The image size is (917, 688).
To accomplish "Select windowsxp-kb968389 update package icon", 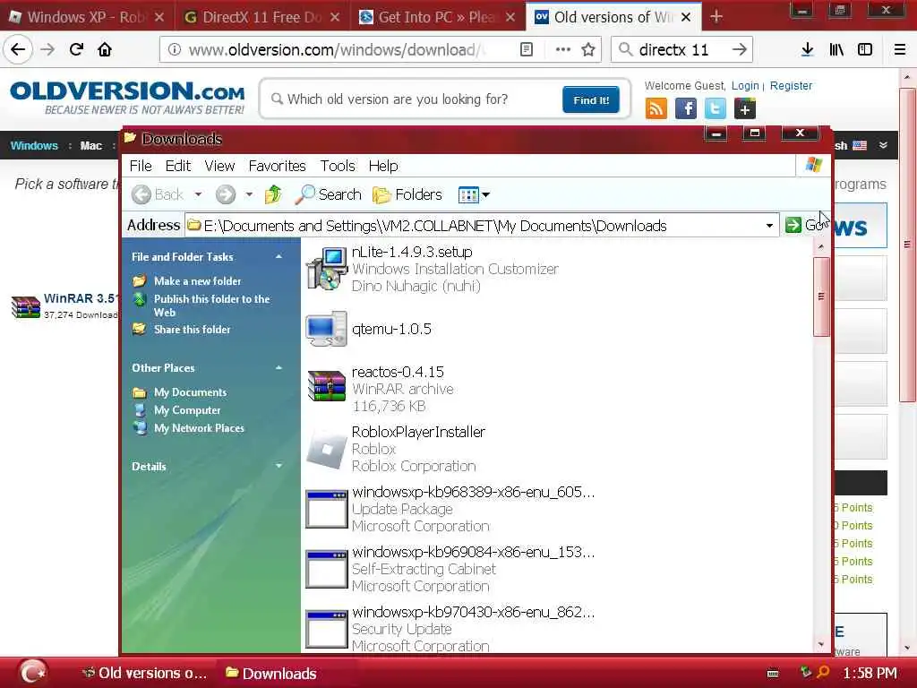I will (x=326, y=509).
